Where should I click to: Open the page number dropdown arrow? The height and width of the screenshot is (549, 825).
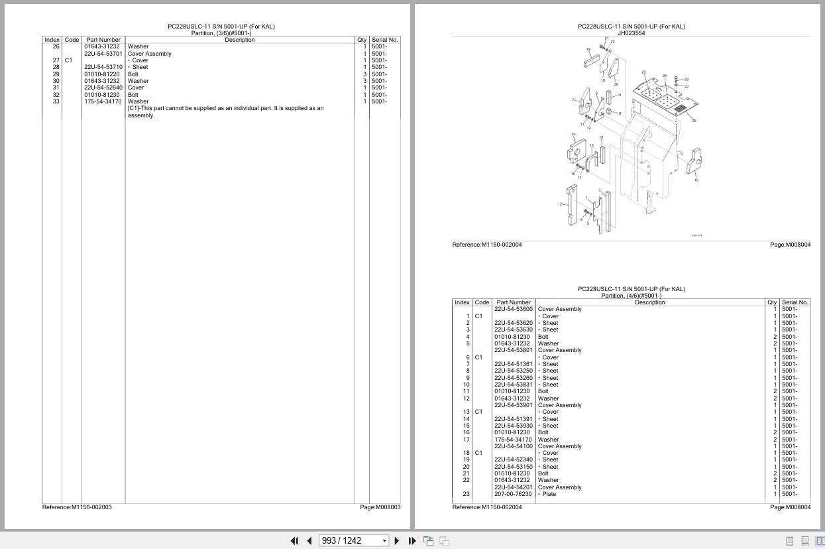point(384,541)
